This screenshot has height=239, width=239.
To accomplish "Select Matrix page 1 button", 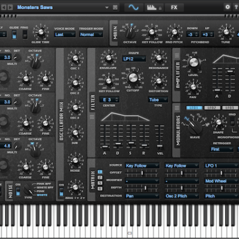I will pyautogui.click(x=100, y=172).
